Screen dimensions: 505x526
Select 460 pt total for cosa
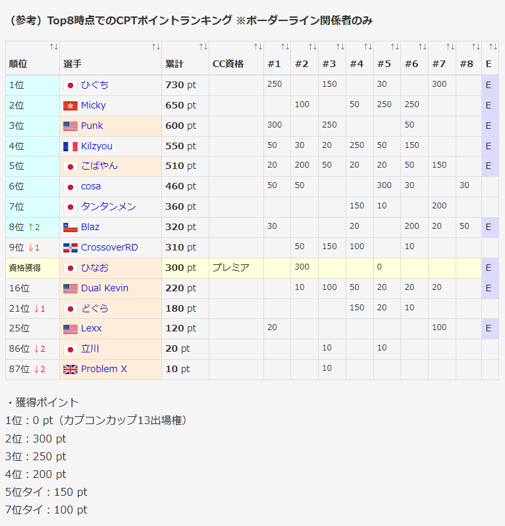coord(185,187)
